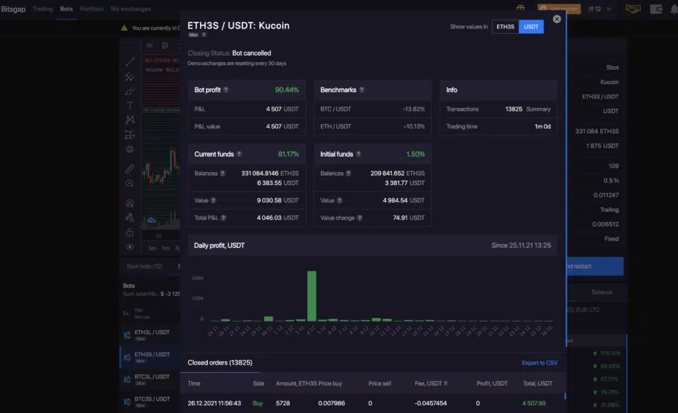Click the candlestick chart type icon

(x=165, y=46)
